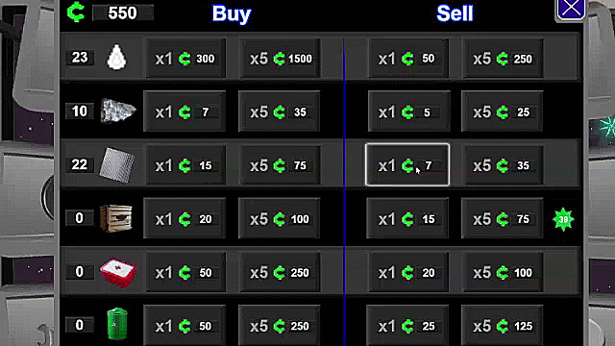Sell x5 green canisters for 125
Screen dimensions: 615x346
pos(502,326)
